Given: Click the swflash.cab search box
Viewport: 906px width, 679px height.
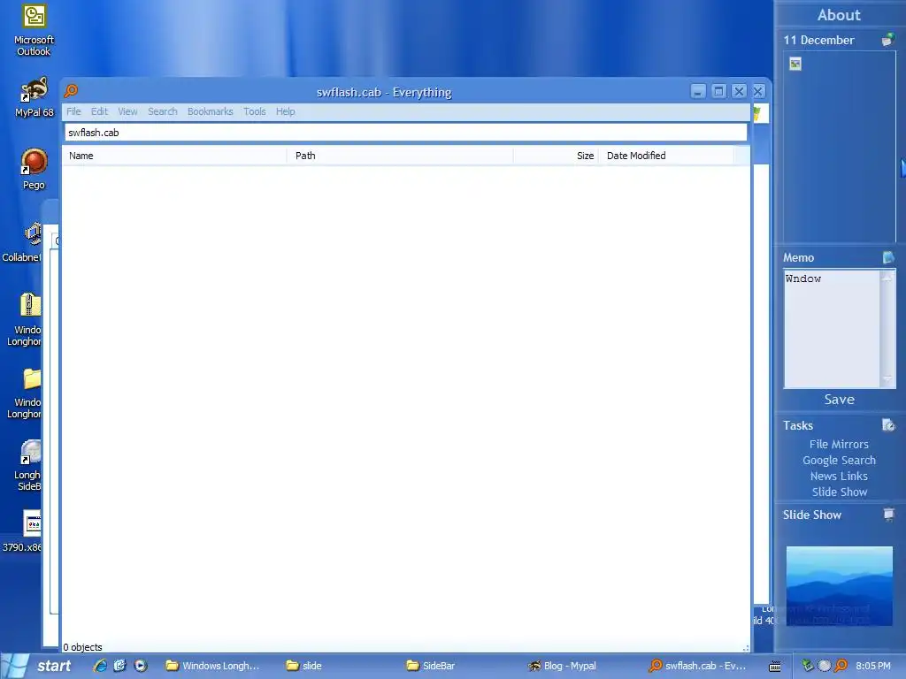Looking at the screenshot, I should coord(405,133).
